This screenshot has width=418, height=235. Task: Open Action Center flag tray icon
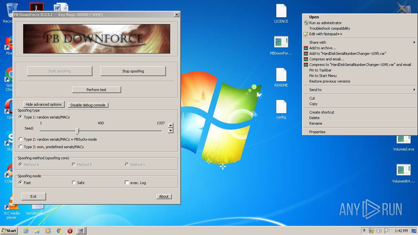(x=387, y=231)
